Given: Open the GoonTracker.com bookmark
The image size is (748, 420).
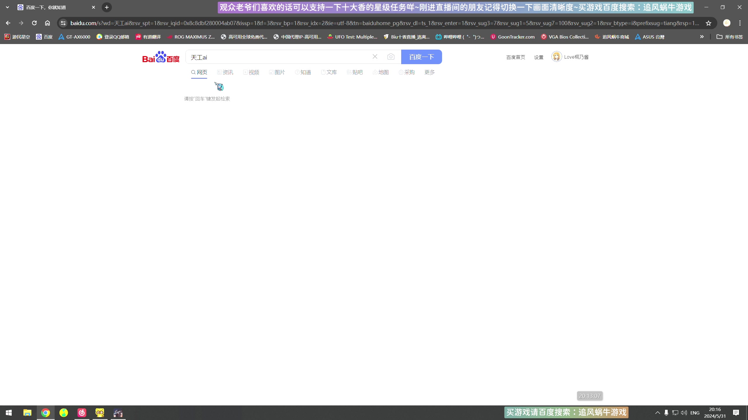Looking at the screenshot, I should (512, 37).
